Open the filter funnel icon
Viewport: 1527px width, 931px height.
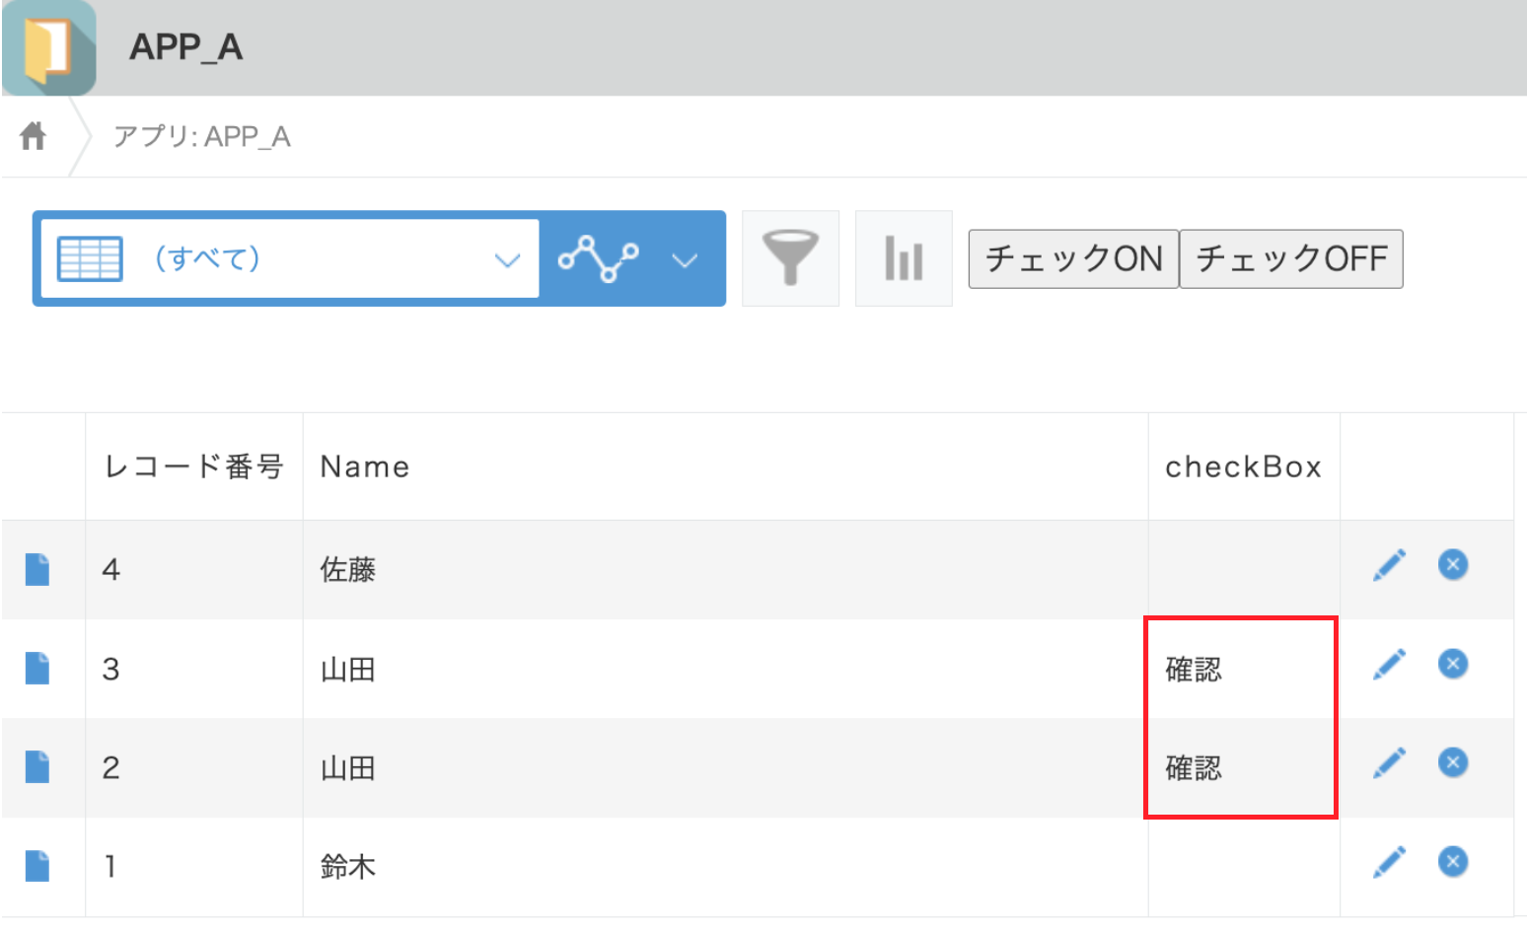pos(789,258)
